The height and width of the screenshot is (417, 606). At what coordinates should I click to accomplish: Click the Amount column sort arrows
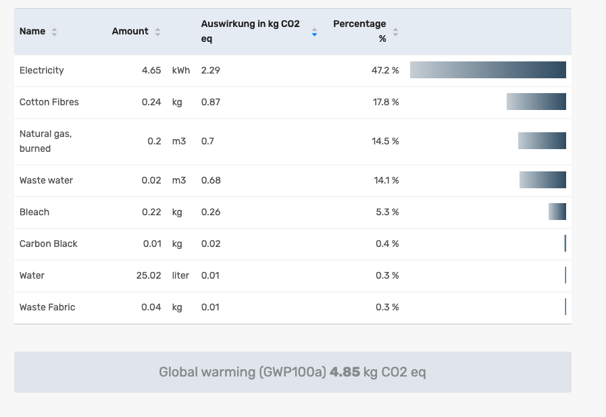[157, 32]
